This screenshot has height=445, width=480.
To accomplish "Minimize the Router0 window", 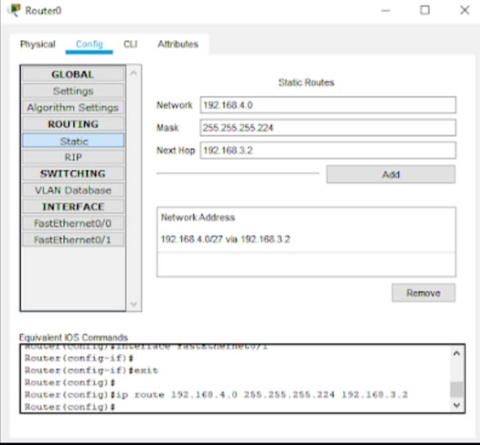I will tap(386, 11).
